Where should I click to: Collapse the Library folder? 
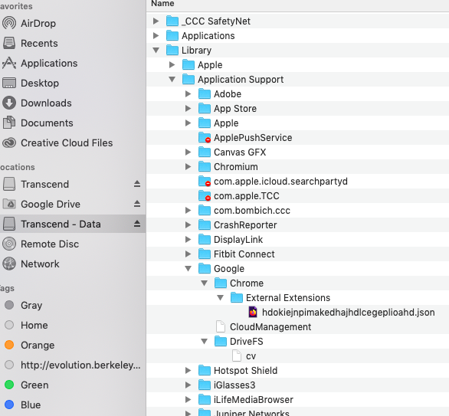[x=156, y=50]
